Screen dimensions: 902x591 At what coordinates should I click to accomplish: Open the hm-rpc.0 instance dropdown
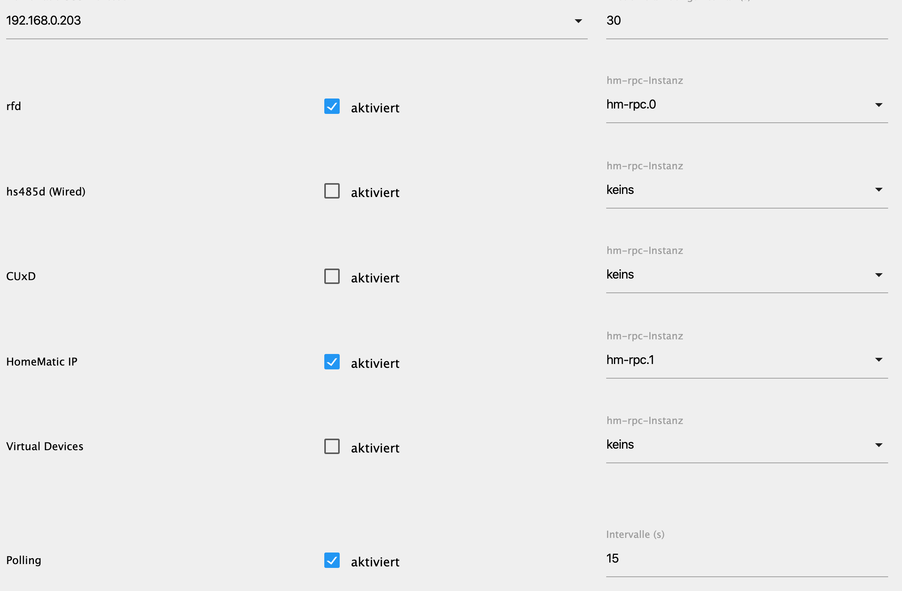coord(739,105)
